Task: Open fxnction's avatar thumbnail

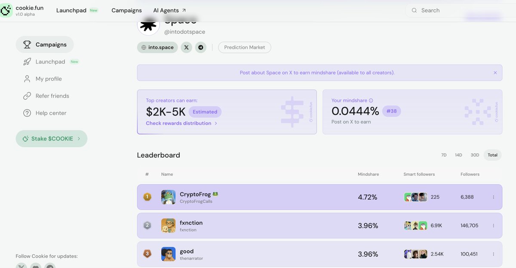Action: 168,225
